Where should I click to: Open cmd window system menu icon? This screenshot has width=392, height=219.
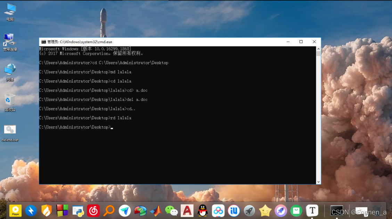[43, 42]
